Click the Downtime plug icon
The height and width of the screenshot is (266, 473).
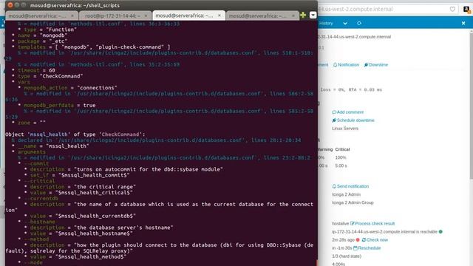click(366, 65)
